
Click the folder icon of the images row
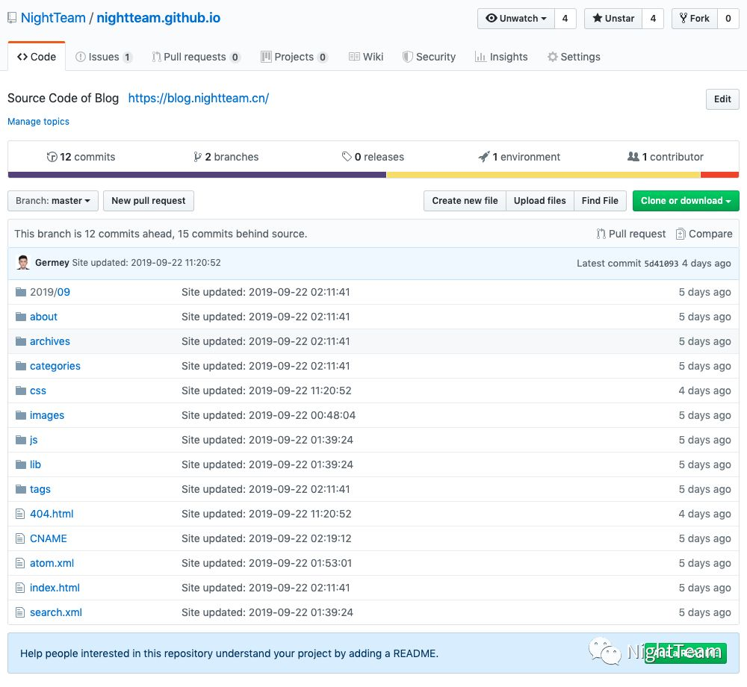tap(20, 416)
